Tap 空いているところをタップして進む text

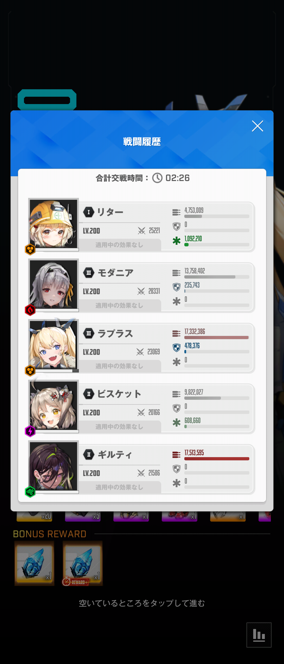pyautogui.click(x=142, y=603)
